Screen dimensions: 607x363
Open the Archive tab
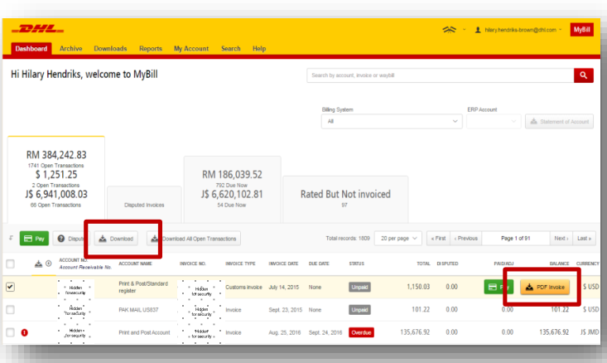pos(71,49)
